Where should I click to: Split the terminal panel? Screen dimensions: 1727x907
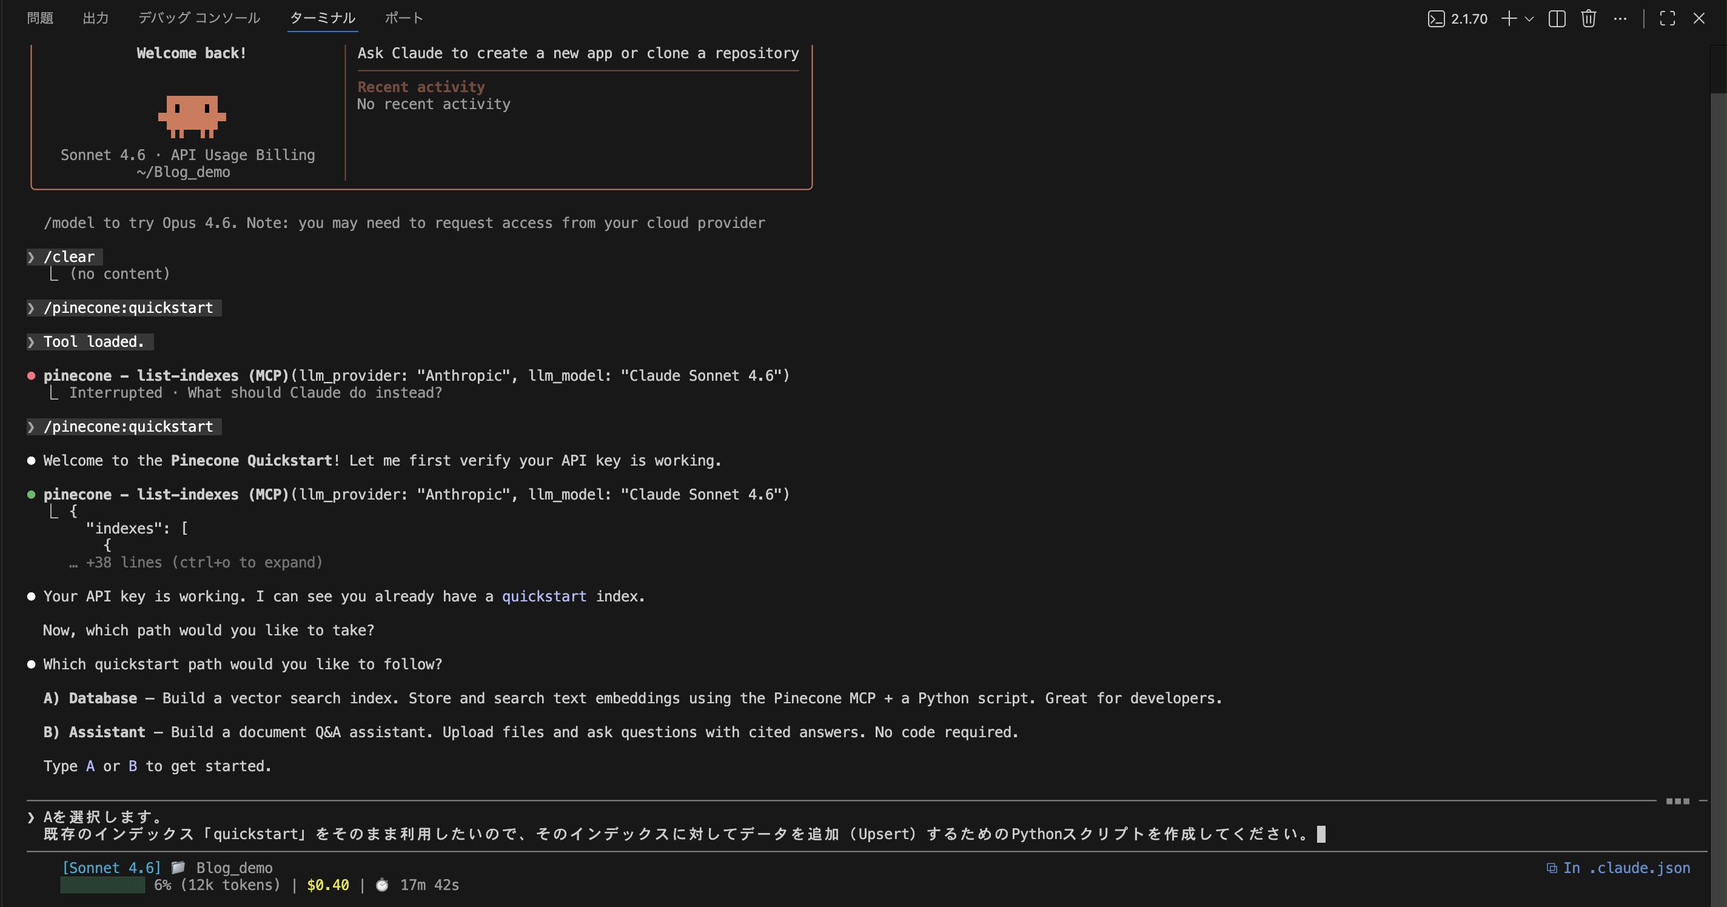1557,19
